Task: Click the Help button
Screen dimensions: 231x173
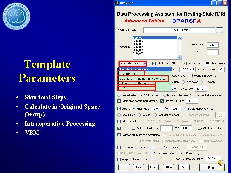Action: 124,167
